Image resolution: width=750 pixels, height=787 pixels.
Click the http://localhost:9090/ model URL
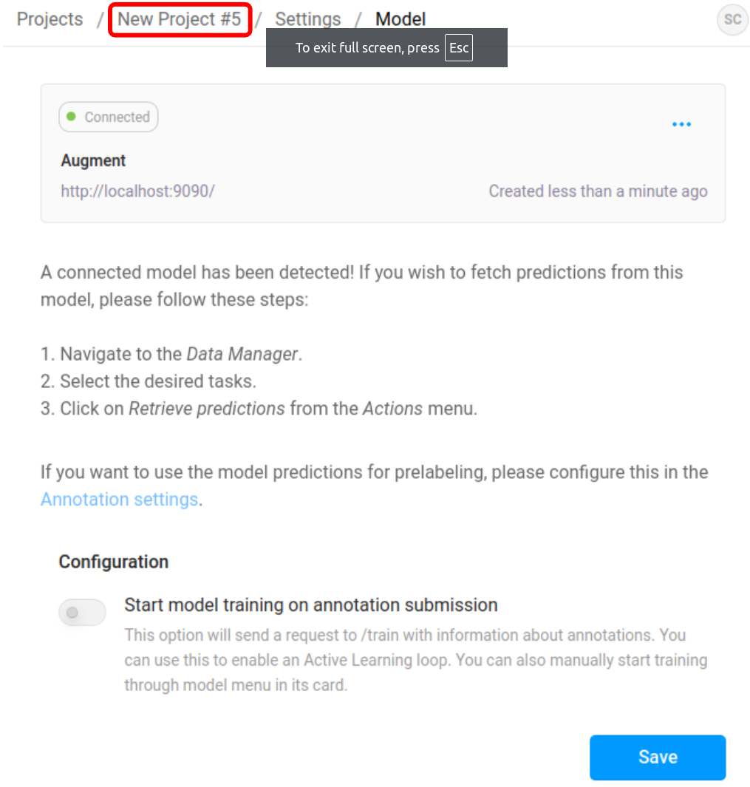(x=137, y=191)
